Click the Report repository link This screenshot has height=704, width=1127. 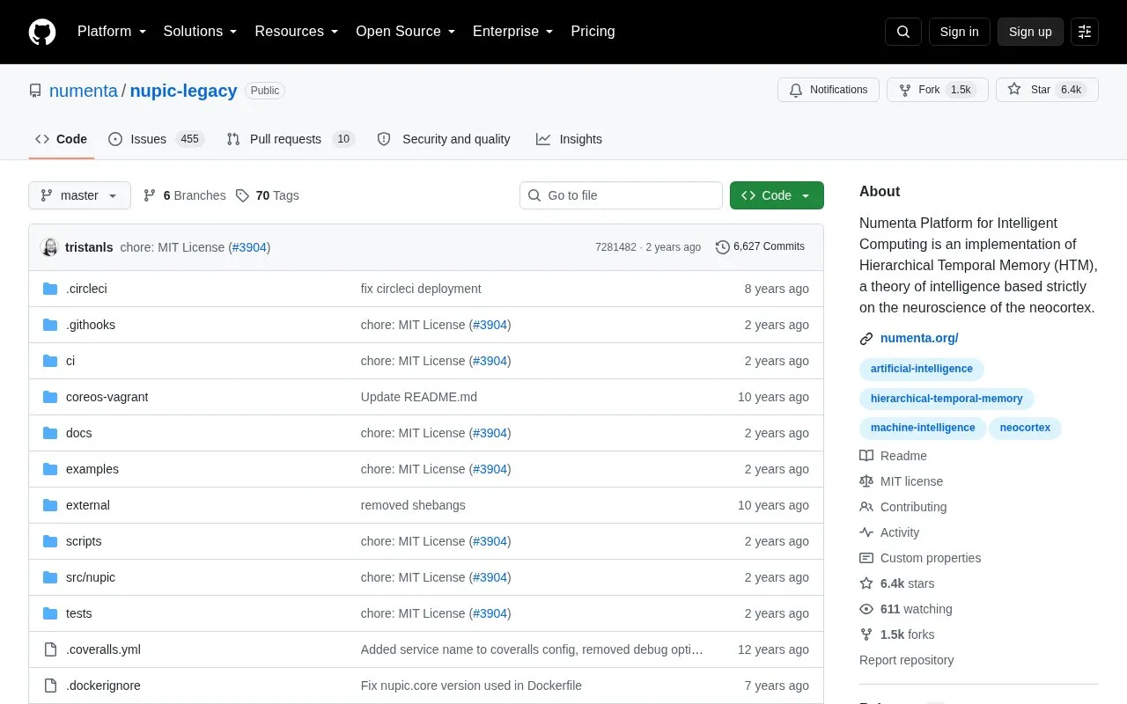906,660
